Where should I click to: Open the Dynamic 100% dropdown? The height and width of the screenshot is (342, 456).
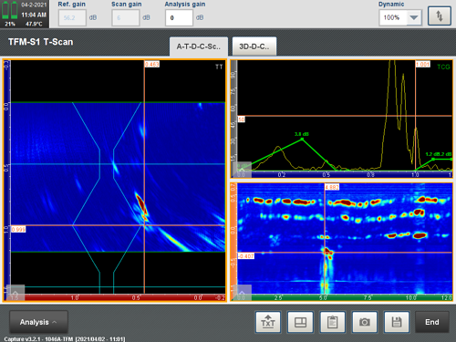point(400,17)
